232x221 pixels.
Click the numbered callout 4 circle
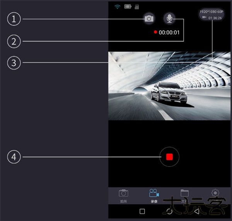pyautogui.click(x=14, y=157)
